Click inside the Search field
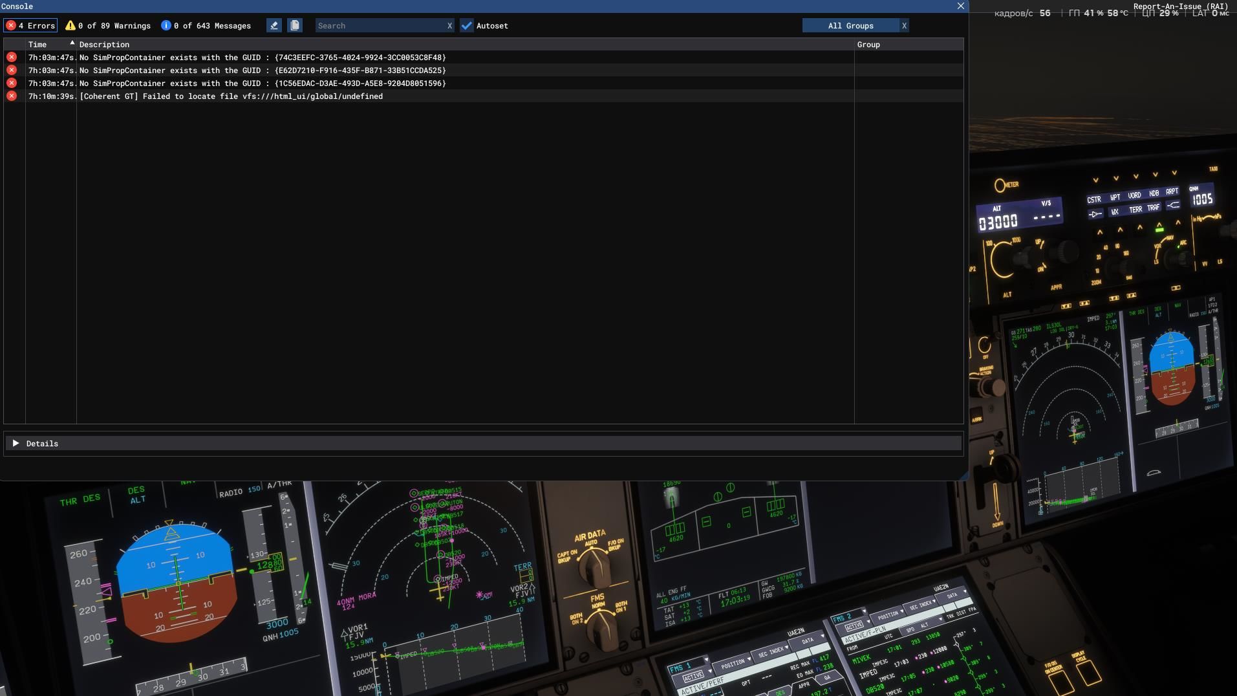Viewport: 1237px width, 696px height. pyautogui.click(x=379, y=26)
